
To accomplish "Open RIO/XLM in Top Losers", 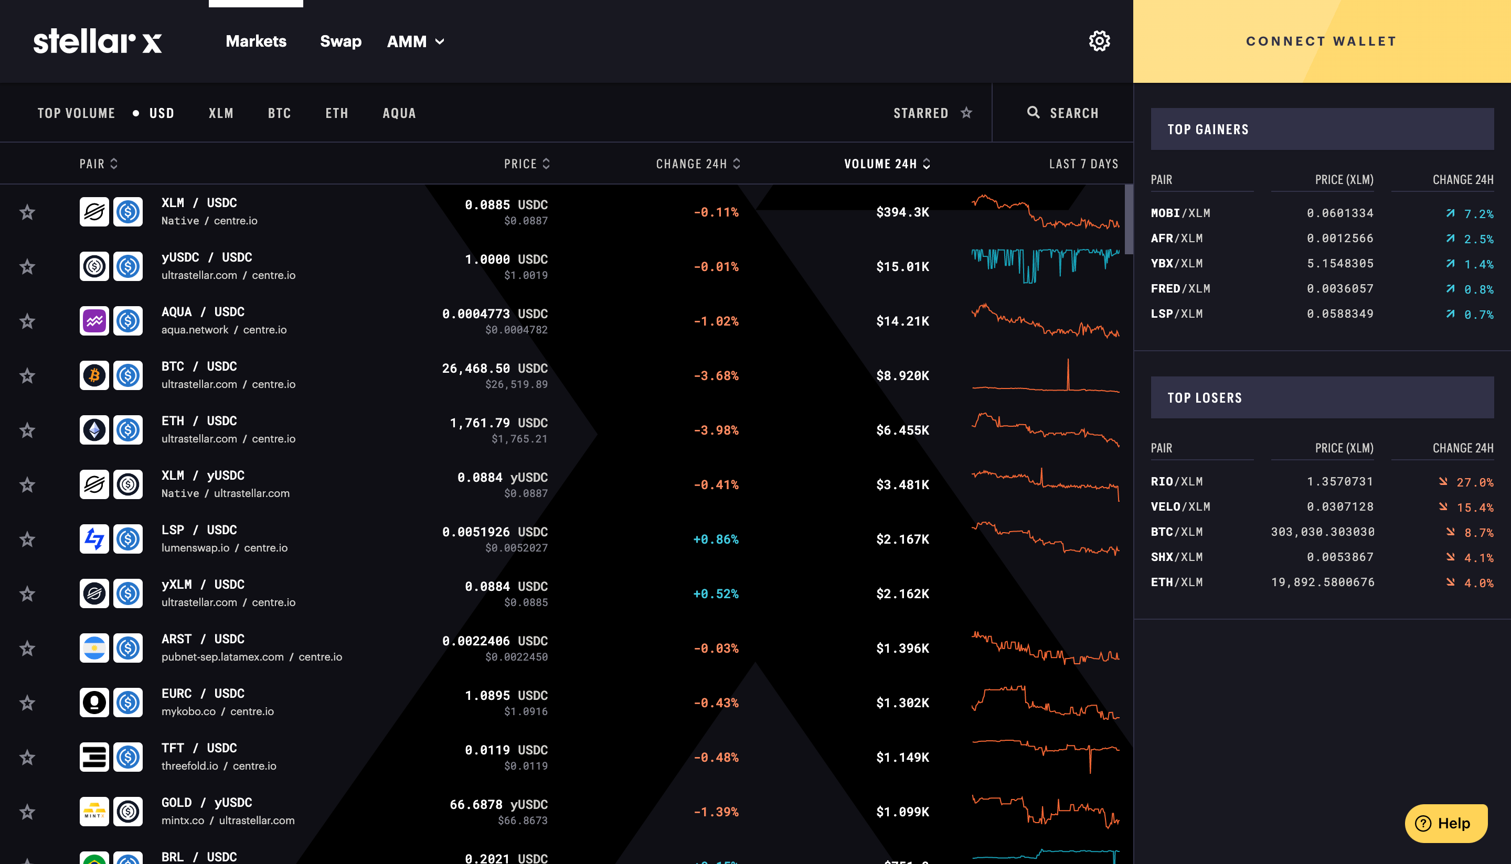I will 1322,481.
